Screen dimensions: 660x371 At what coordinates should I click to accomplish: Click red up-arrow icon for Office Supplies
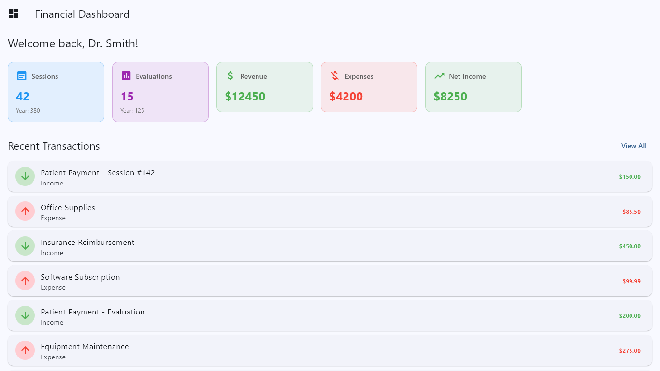pos(25,211)
